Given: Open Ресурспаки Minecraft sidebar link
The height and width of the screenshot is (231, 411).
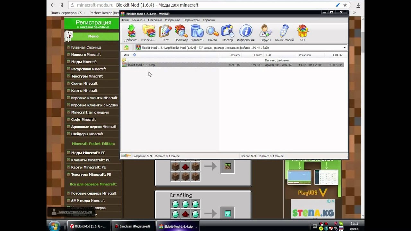Looking at the screenshot, I should [x=88, y=69].
